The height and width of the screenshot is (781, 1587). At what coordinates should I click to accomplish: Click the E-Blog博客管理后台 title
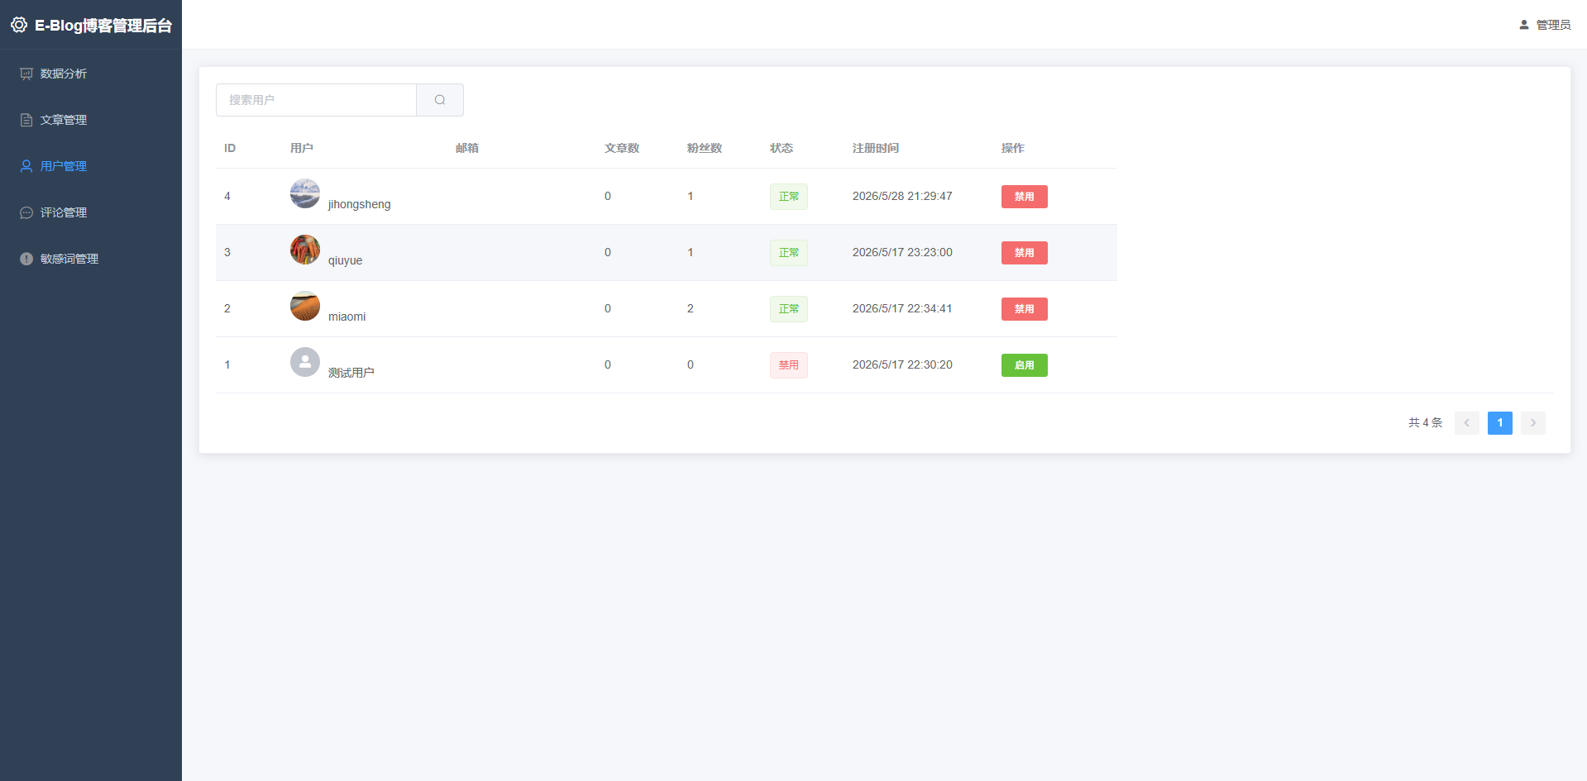coord(103,26)
